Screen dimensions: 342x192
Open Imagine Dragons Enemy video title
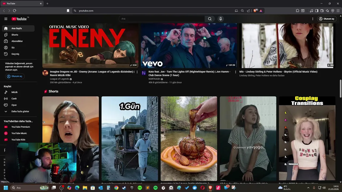point(92,74)
